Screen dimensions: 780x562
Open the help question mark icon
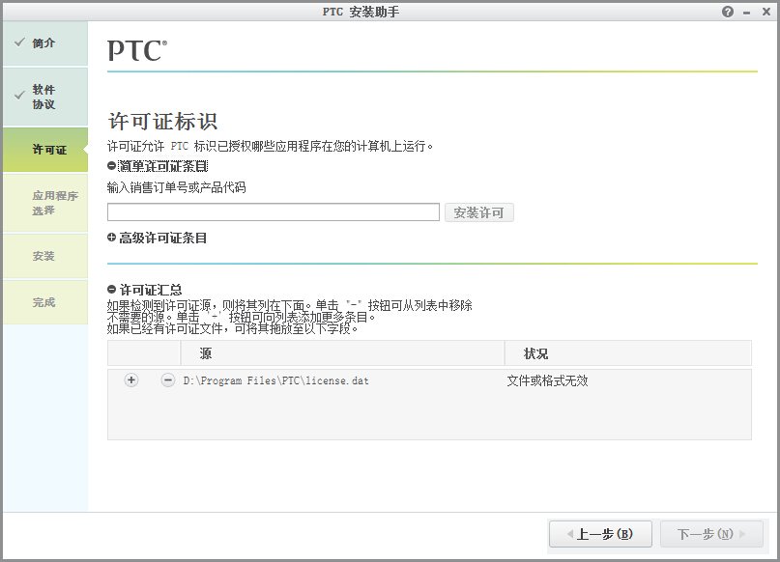click(x=727, y=12)
